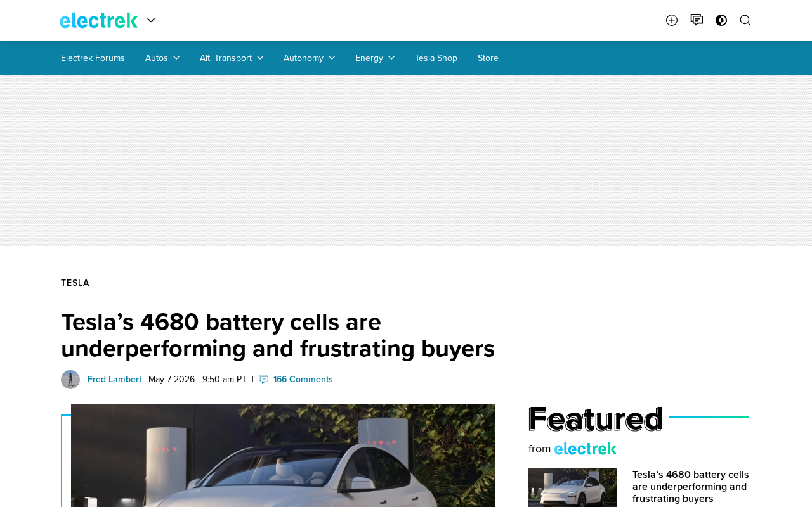The width and height of the screenshot is (812, 507).
Task: Open site search magnifier icon
Action: click(x=745, y=20)
